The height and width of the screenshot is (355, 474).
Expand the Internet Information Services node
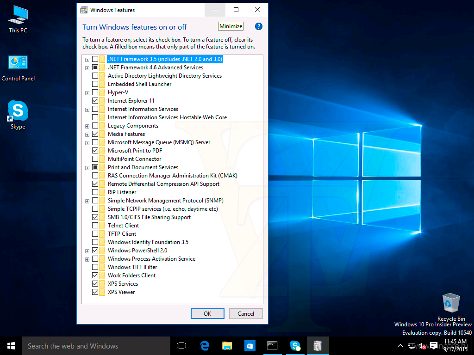point(87,110)
